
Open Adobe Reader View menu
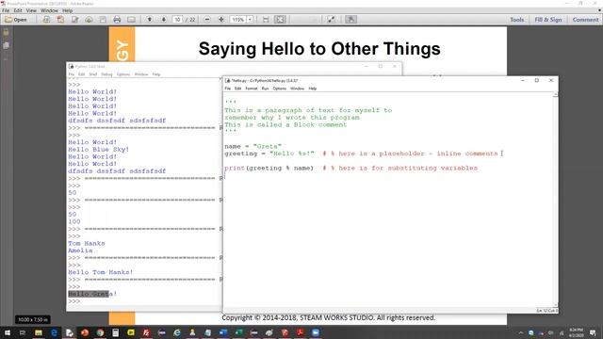click(x=31, y=10)
